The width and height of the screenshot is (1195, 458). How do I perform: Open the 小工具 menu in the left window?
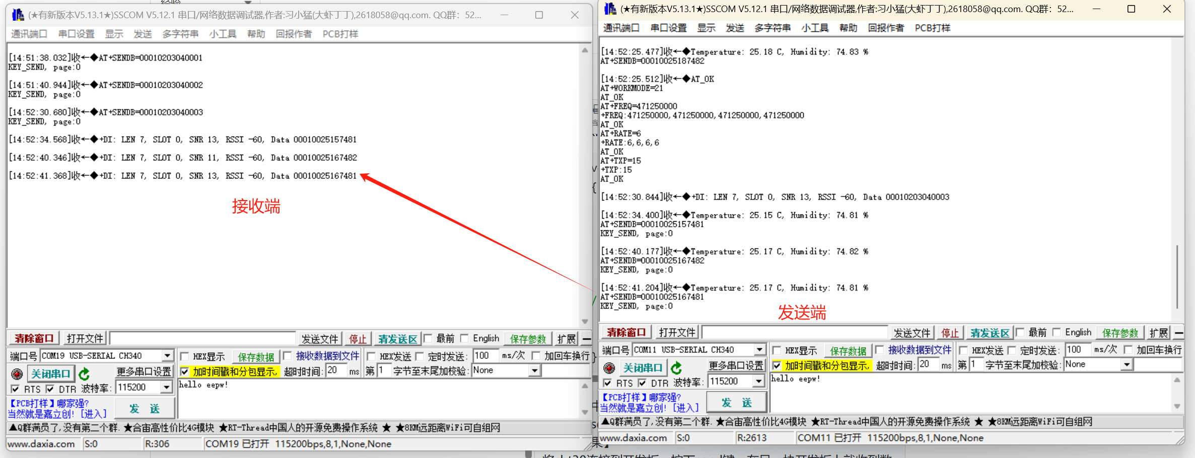pyautogui.click(x=223, y=34)
